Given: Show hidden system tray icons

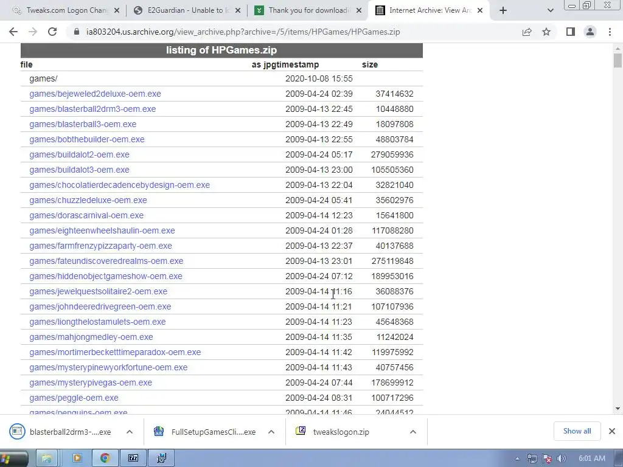Looking at the screenshot, I should point(517,459).
